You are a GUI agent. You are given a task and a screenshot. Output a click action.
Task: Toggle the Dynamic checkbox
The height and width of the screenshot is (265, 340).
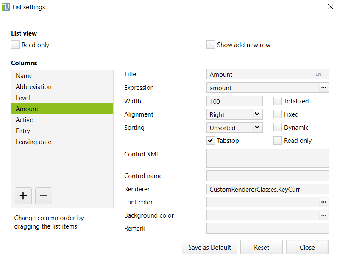[278, 128]
